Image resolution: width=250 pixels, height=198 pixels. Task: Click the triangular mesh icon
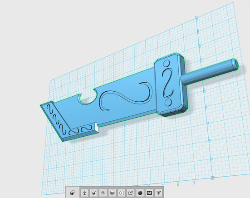158,193
